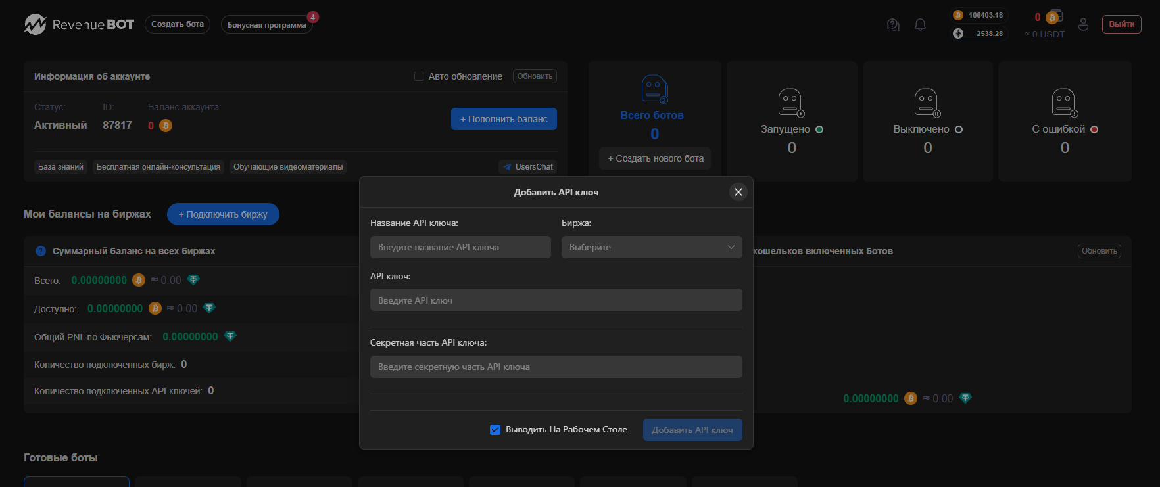Open the notifications bell

point(921,25)
